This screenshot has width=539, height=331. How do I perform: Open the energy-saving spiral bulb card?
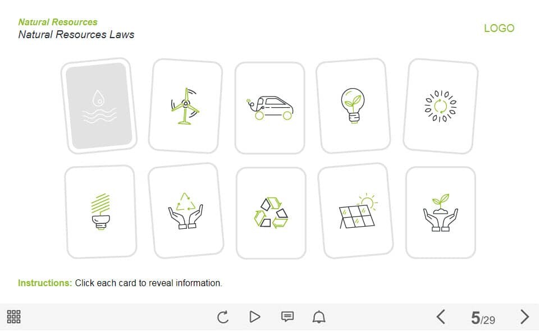point(101,212)
